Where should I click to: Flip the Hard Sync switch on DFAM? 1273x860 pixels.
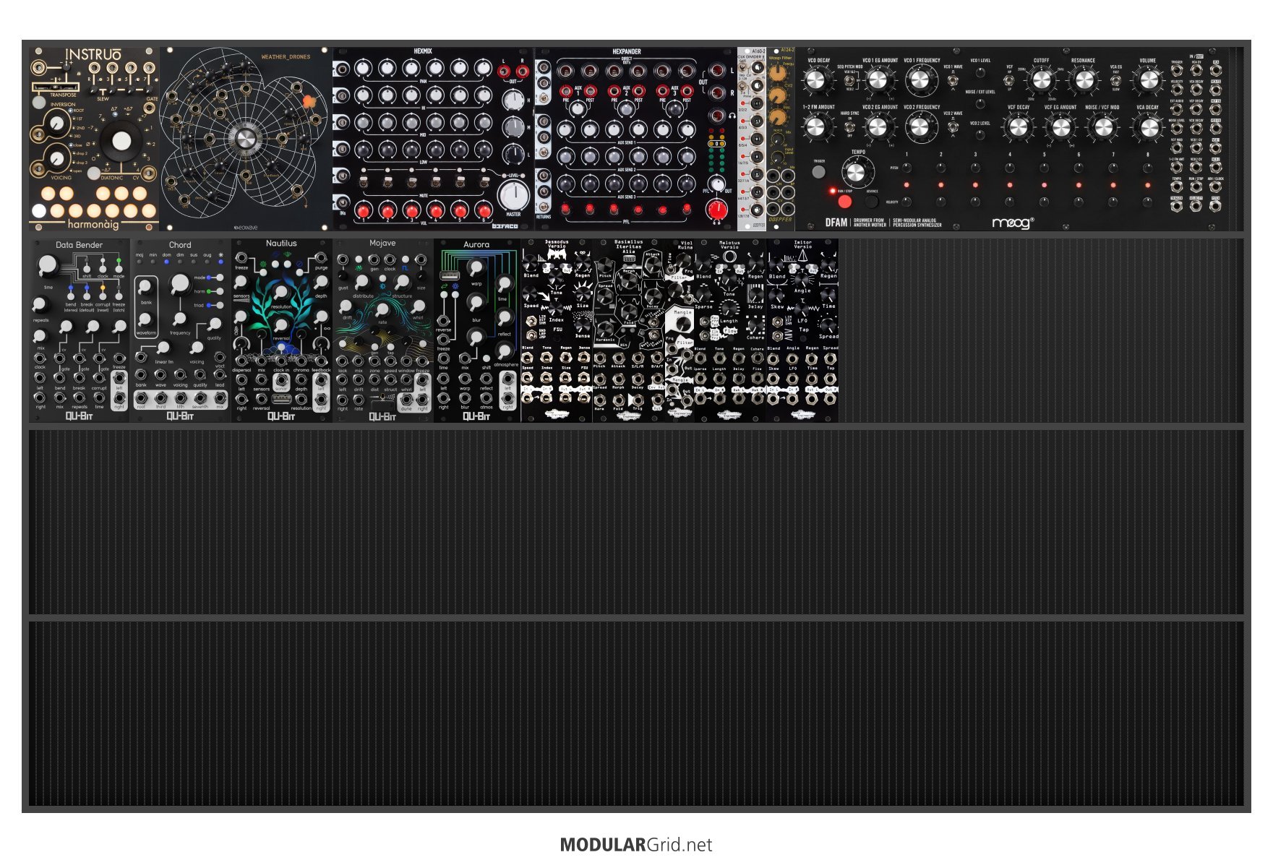coord(850,127)
